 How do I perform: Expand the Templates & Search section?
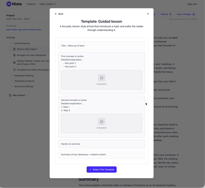point(11,81)
